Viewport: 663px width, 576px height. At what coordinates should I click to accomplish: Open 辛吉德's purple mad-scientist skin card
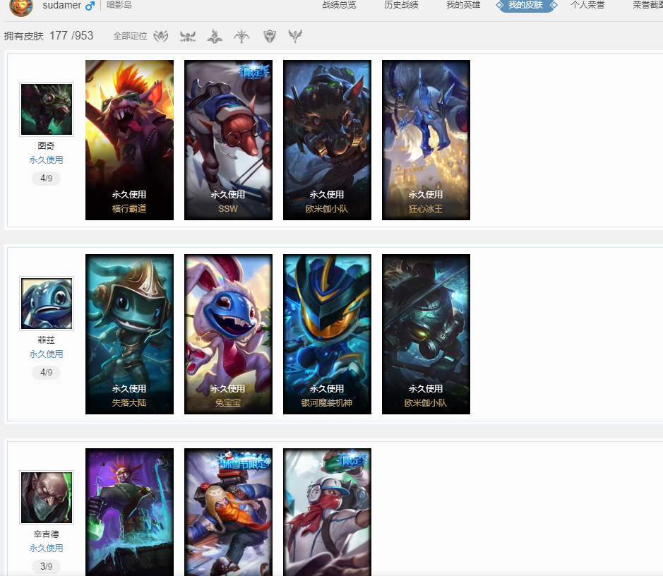(129, 512)
